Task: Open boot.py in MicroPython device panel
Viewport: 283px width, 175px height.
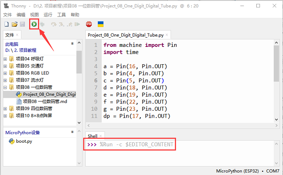Action: [24, 141]
